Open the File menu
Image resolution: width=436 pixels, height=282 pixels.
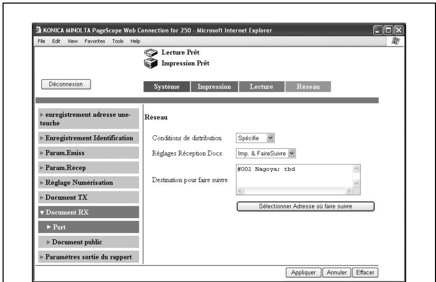click(x=42, y=41)
